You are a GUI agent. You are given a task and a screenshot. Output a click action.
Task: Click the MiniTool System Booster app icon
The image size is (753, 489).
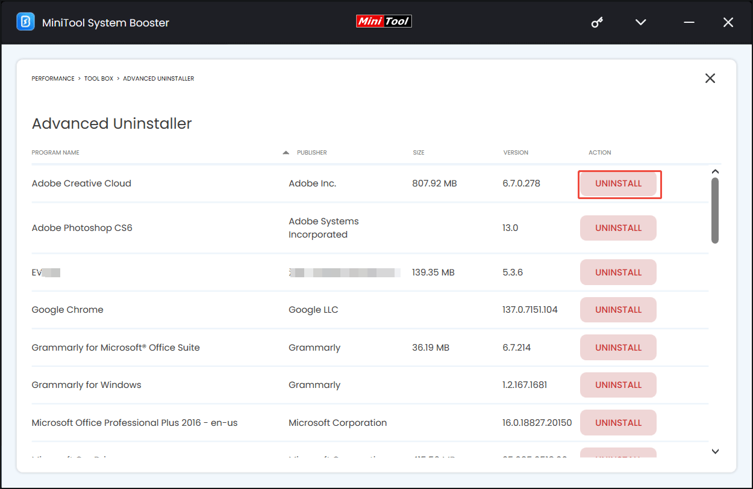(25, 22)
